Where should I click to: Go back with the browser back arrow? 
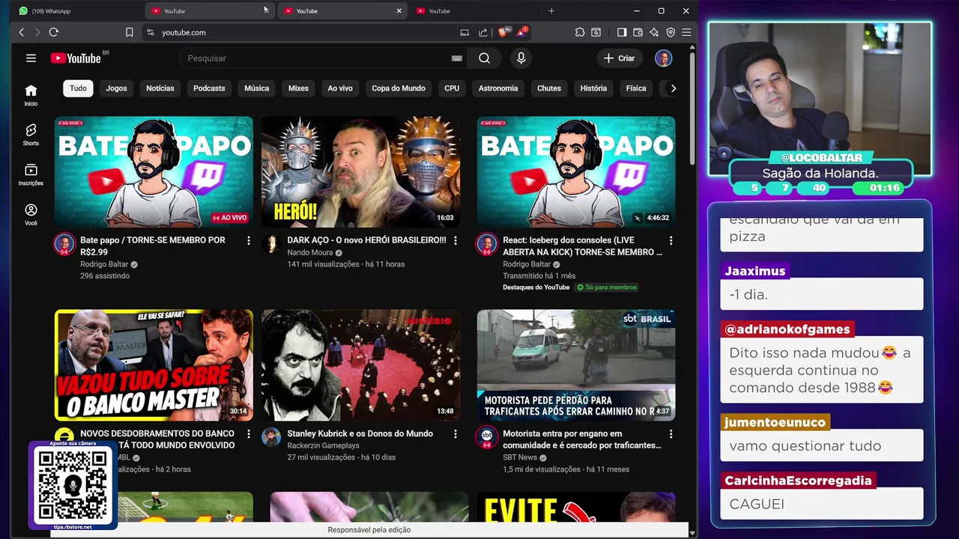pos(22,32)
